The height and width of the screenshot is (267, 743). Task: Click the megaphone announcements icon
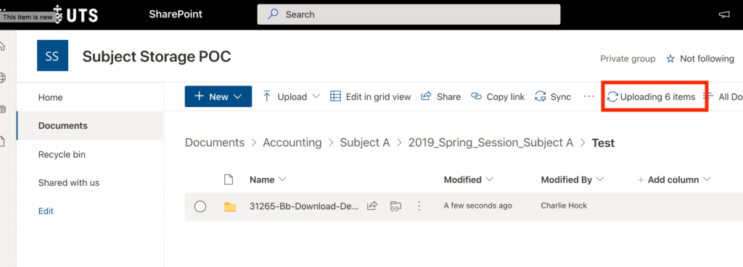723,14
